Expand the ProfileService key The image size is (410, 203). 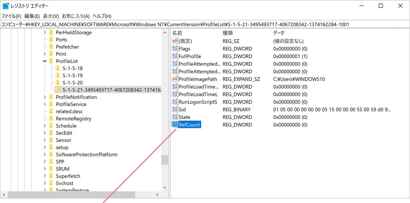(x=45, y=104)
